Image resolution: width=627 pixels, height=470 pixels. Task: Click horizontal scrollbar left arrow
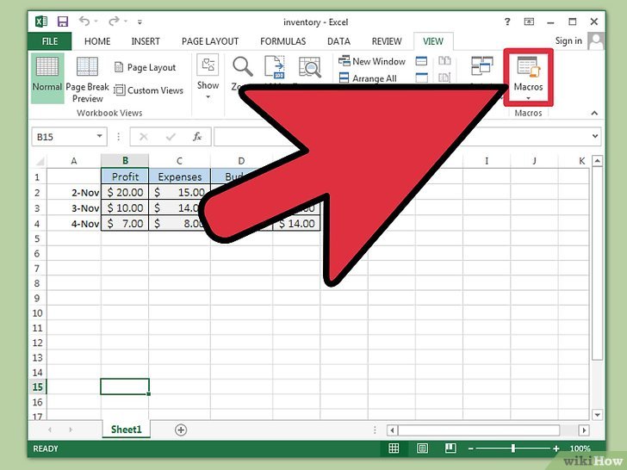tap(392, 430)
